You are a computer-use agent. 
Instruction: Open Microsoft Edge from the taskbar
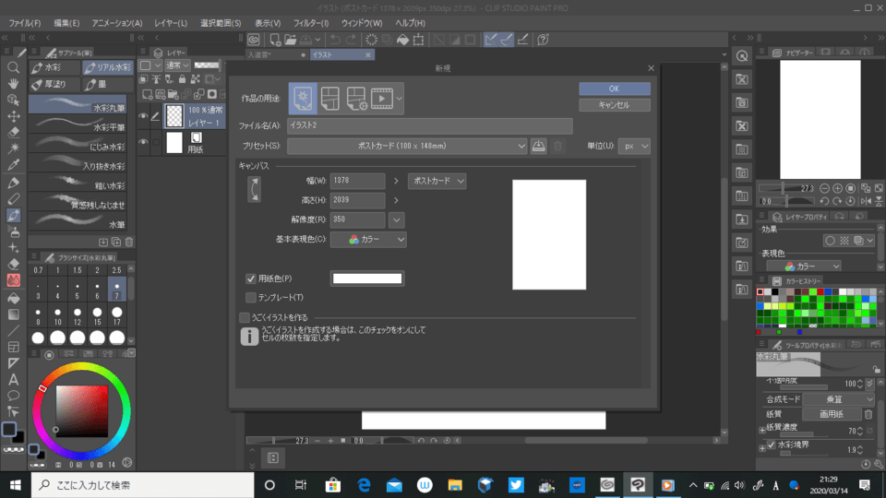364,485
